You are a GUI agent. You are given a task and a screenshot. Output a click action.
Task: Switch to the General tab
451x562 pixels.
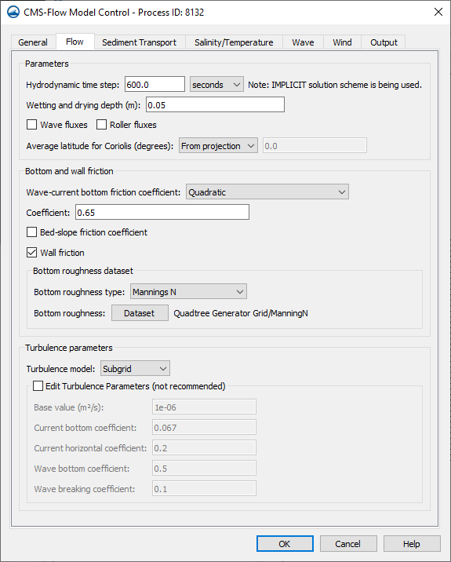click(x=33, y=42)
